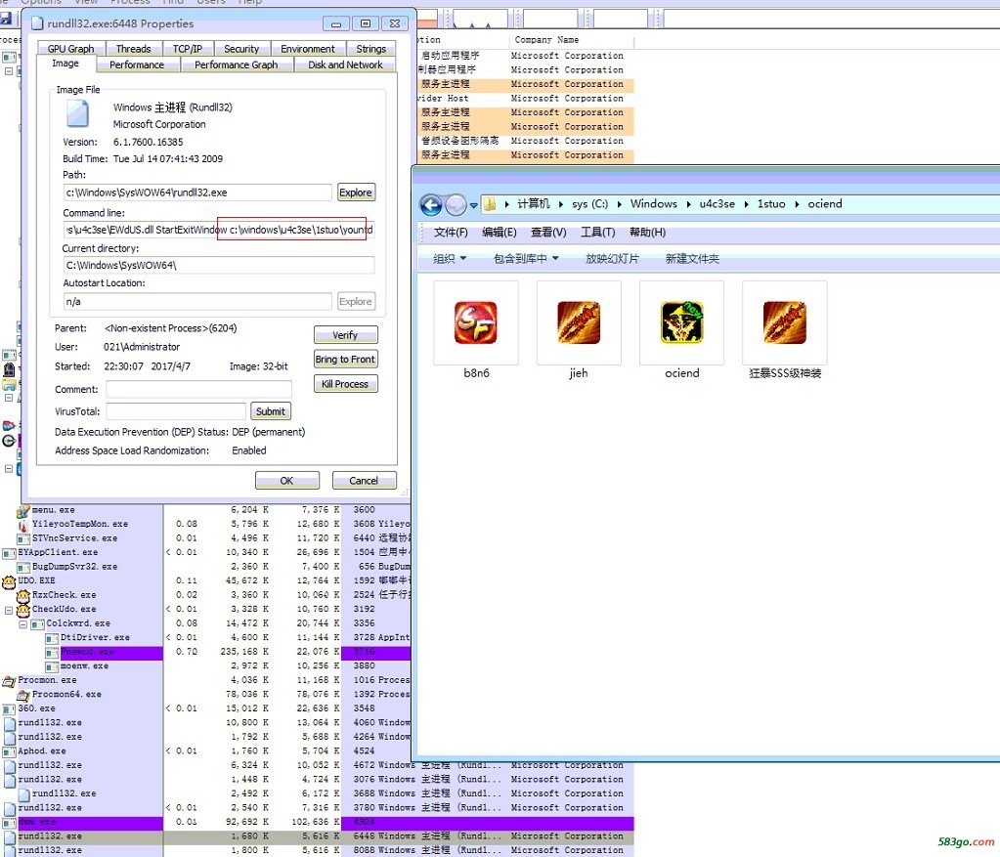Click into the Comment text field
The image size is (1000, 857).
coord(198,389)
